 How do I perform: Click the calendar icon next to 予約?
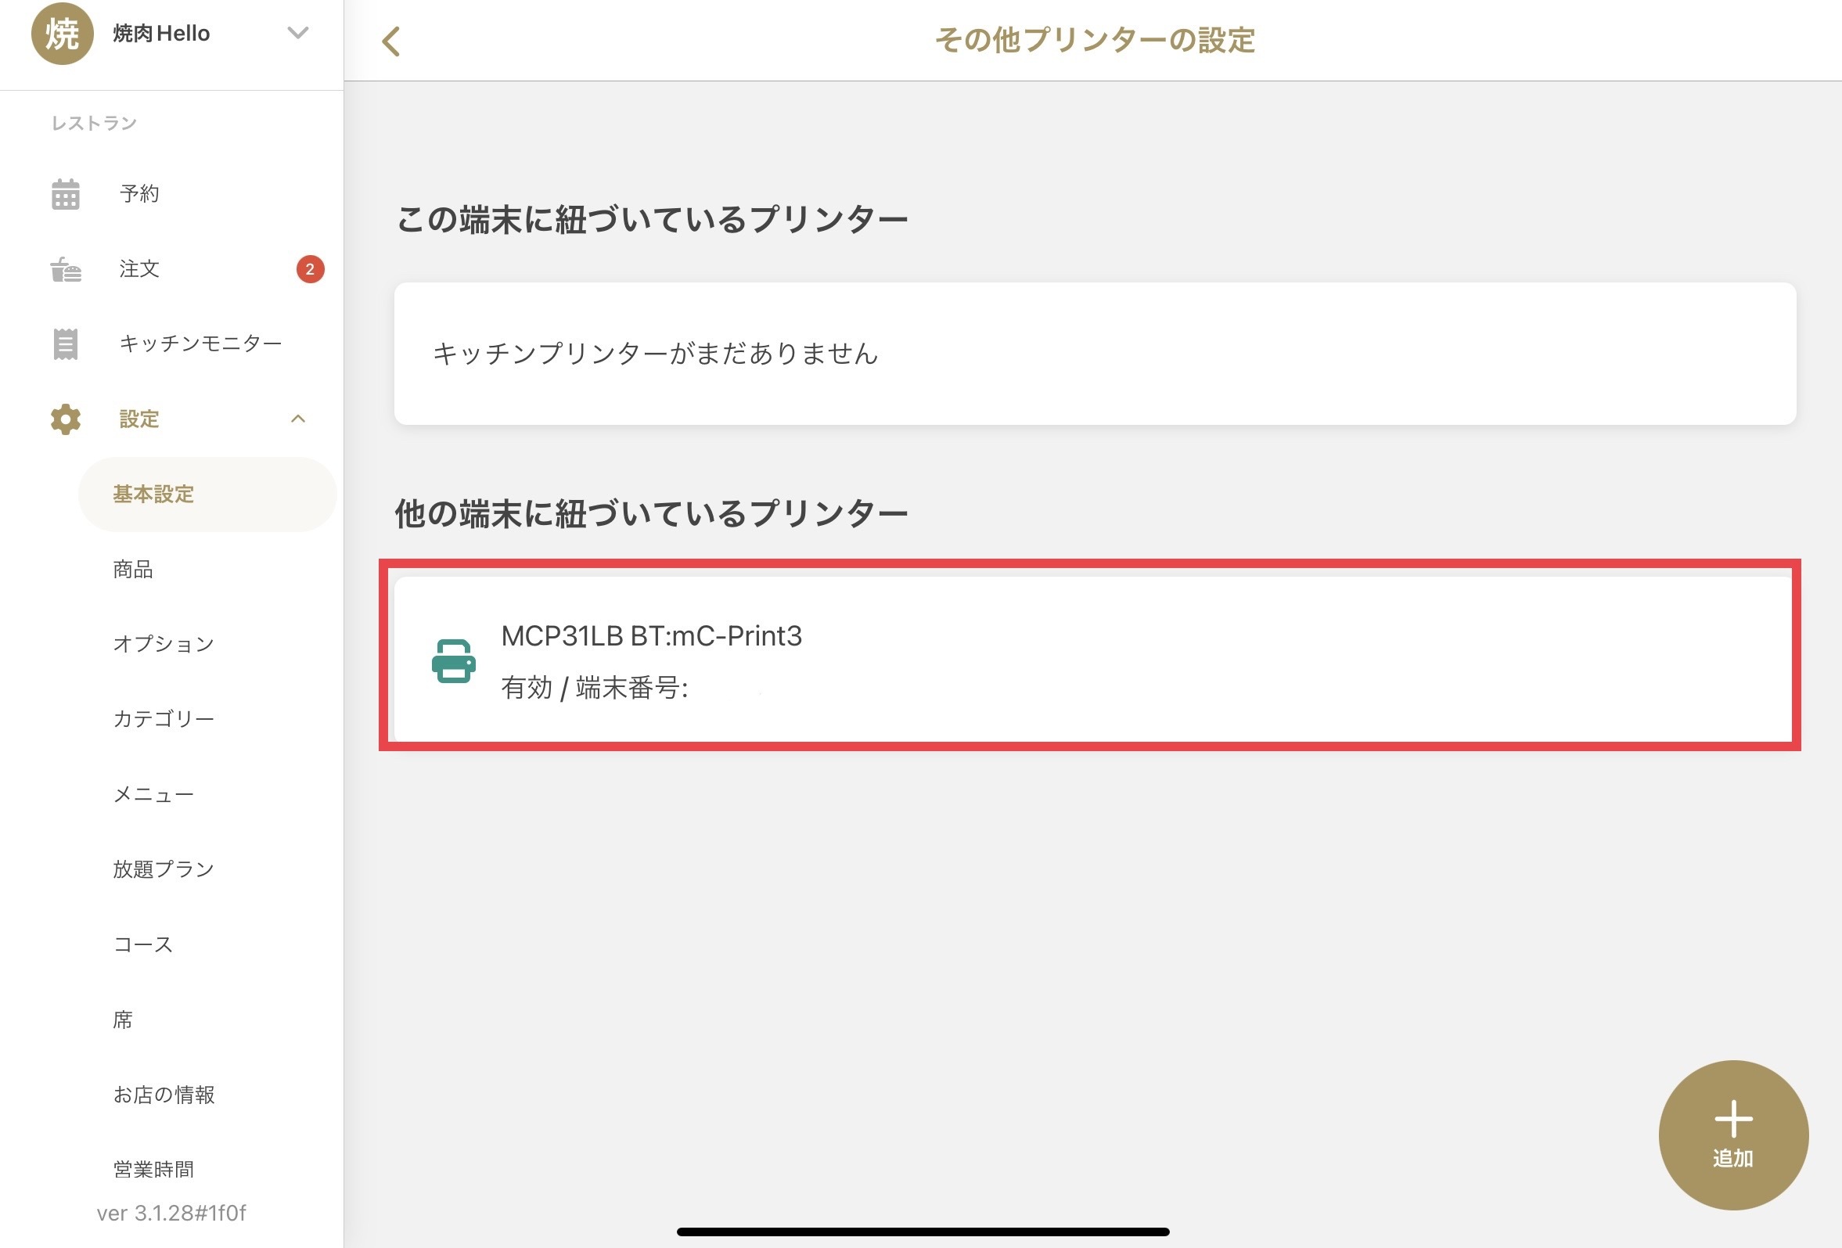[66, 194]
